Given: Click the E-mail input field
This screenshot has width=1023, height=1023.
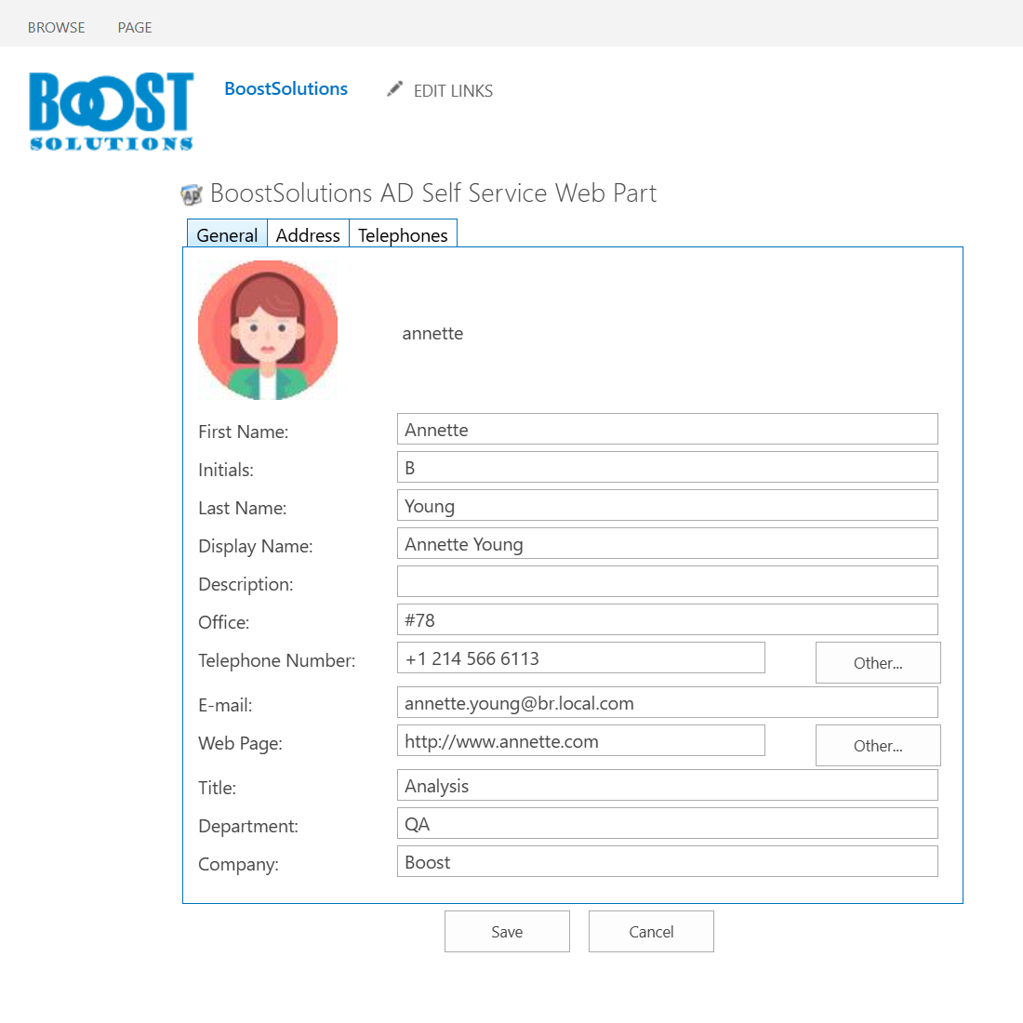Looking at the screenshot, I should coord(668,703).
